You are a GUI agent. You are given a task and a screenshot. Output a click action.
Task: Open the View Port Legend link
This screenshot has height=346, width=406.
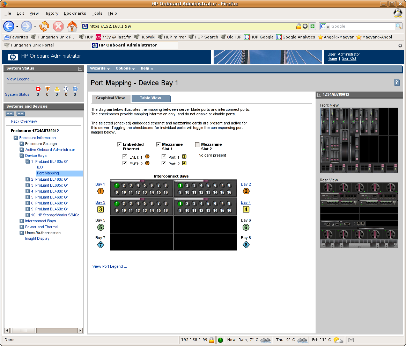click(x=110, y=266)
